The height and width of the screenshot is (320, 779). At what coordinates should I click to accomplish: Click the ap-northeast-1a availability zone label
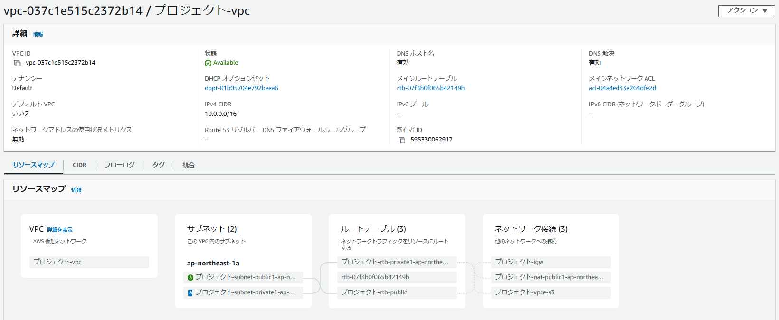pyautogui.click(x=213, y=264)
